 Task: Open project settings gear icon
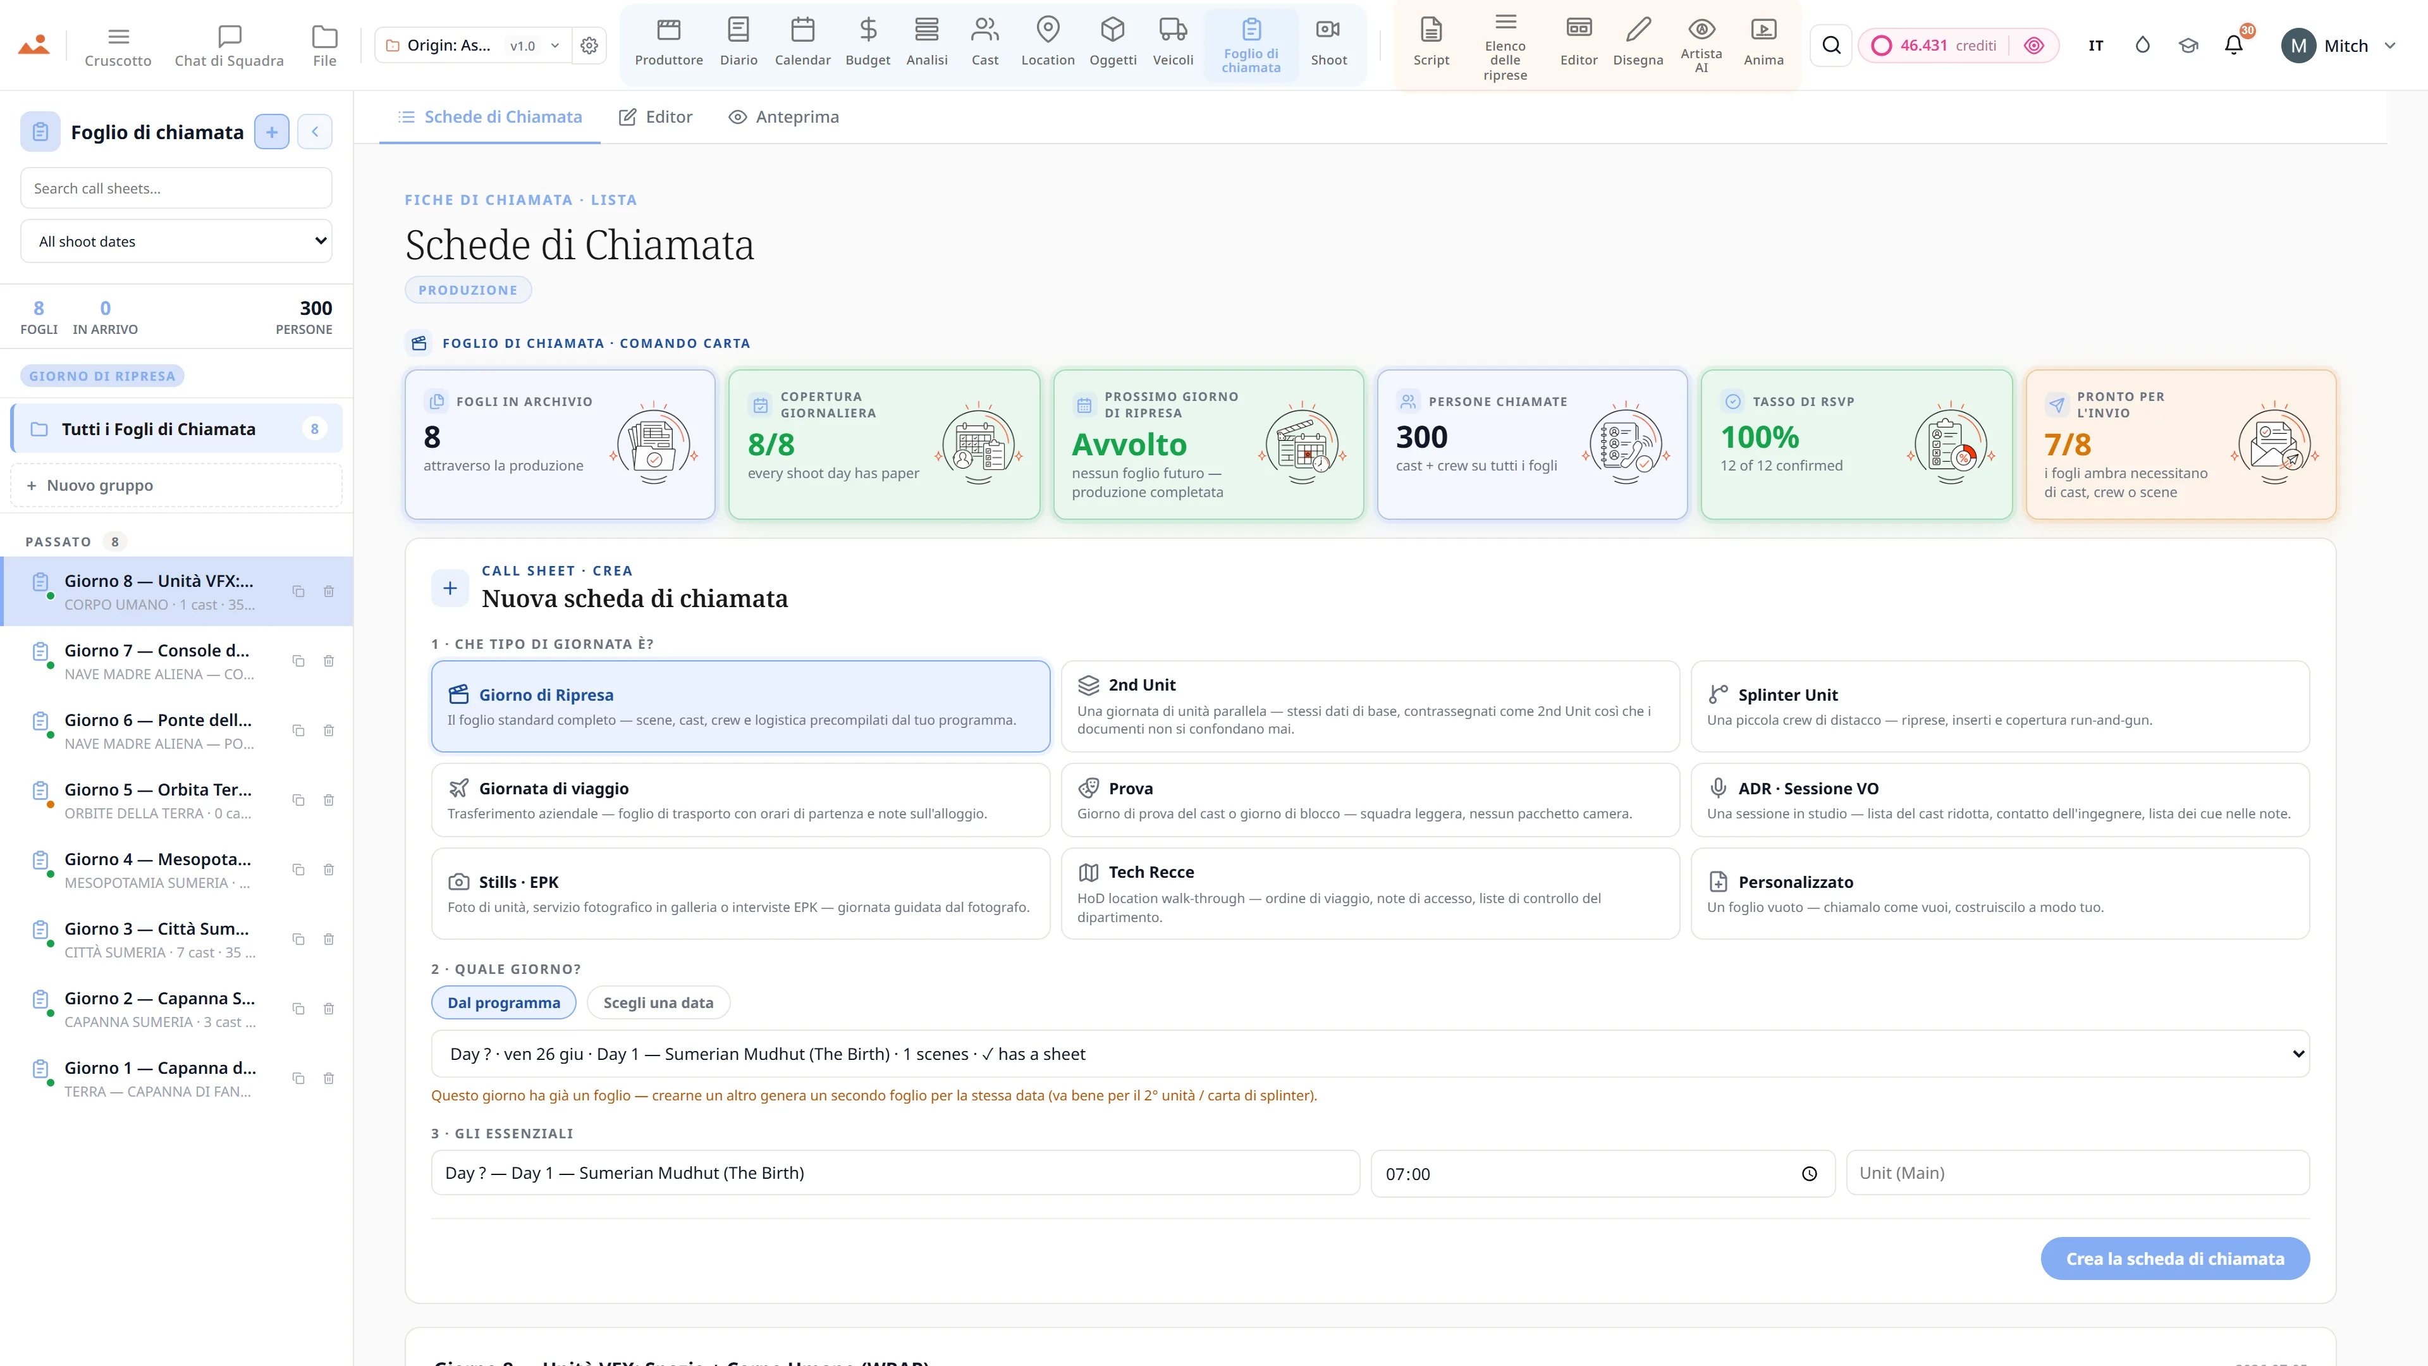[x=589, y=46]
